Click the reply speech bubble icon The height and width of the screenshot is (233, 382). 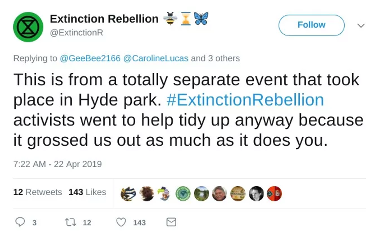[x=20, y=222]
